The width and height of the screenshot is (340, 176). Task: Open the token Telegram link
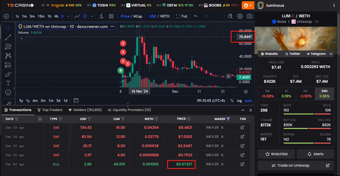point(316,54)
